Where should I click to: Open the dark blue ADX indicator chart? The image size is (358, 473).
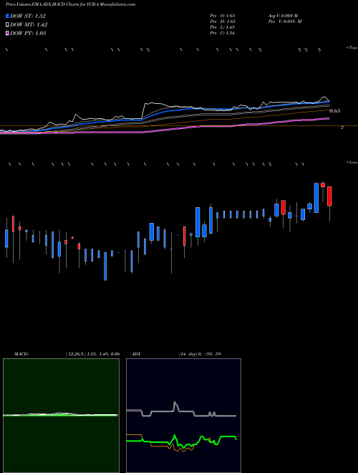(183, 416)
